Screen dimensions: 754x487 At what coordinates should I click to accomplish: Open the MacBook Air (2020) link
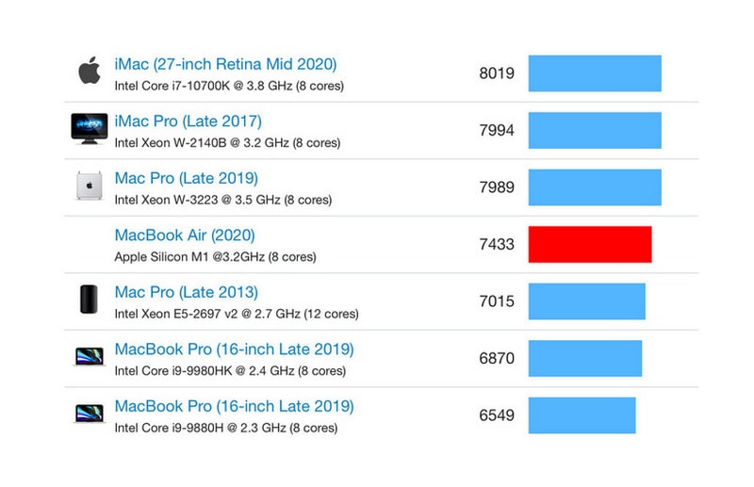(x=185, y=235)
